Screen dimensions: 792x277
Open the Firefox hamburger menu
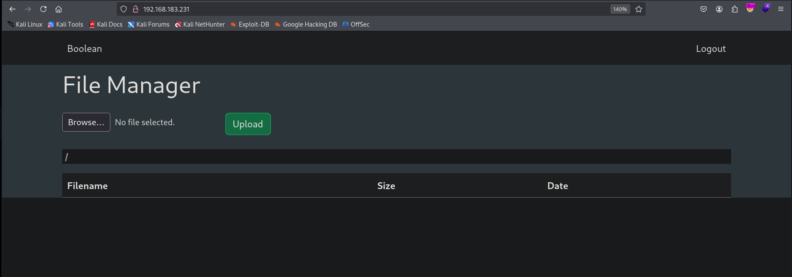[x=781, y=9]
